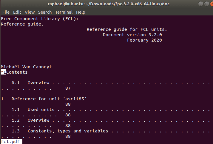Click the terminal title bar path
213x144 pixels.
(x=107, y=4)
